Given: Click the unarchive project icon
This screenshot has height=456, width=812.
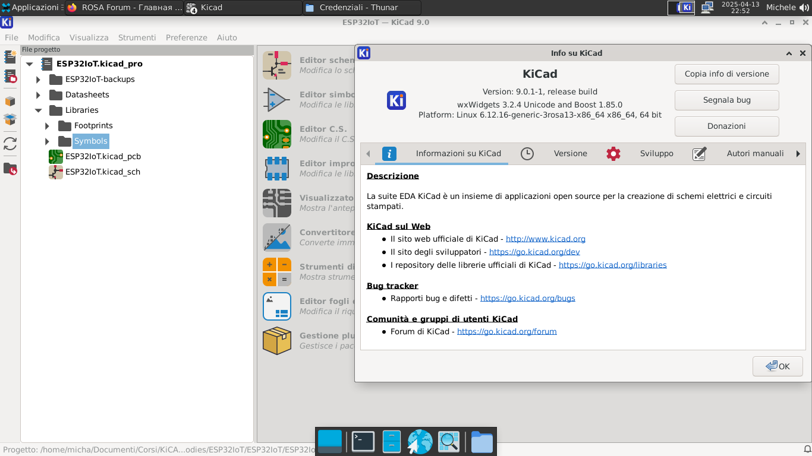Looking at the screenshot, I should 10,120.
